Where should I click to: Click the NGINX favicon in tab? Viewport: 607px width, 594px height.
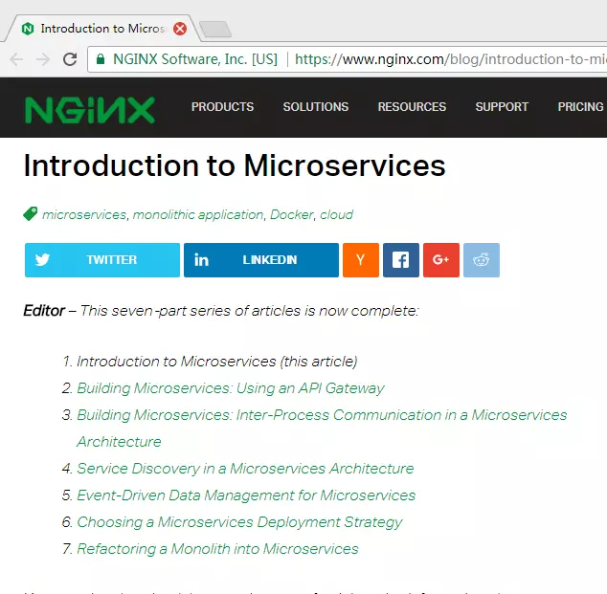[28, 29]
